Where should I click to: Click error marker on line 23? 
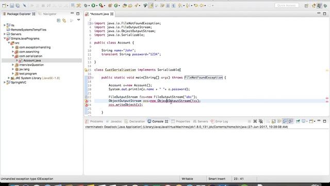click(x=86, y=101)
